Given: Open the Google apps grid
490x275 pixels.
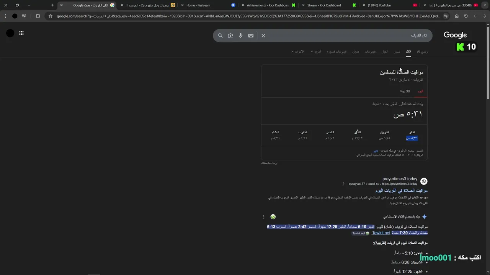Looking at the screenshot, I should (21, 33).
